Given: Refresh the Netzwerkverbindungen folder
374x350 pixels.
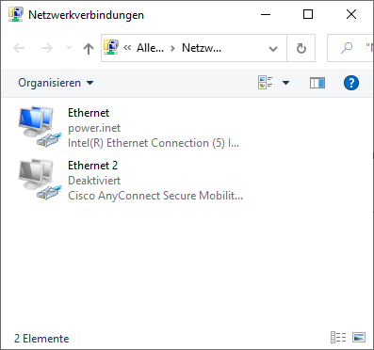Looking at the screenshot, I should coord(301,48).
